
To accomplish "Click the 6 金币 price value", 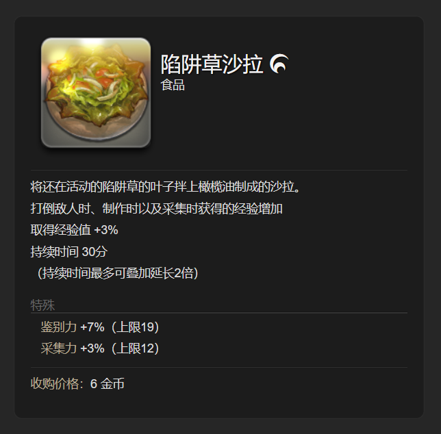I will coord(107,383).
